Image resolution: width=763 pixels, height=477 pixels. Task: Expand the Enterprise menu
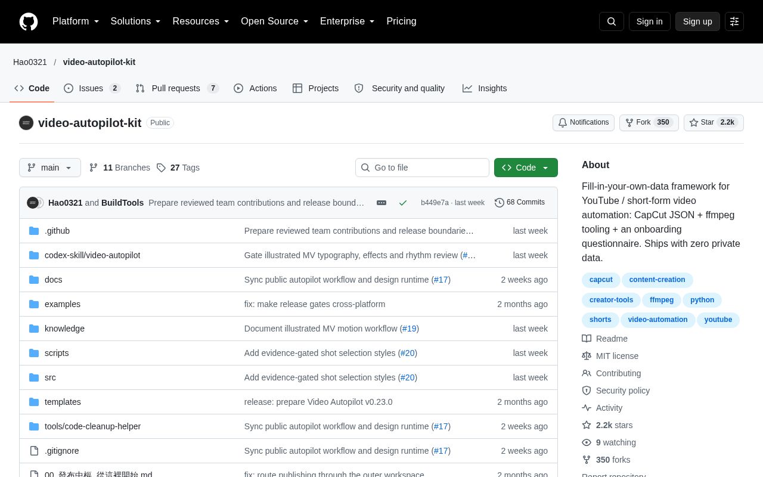coord(348,21)
